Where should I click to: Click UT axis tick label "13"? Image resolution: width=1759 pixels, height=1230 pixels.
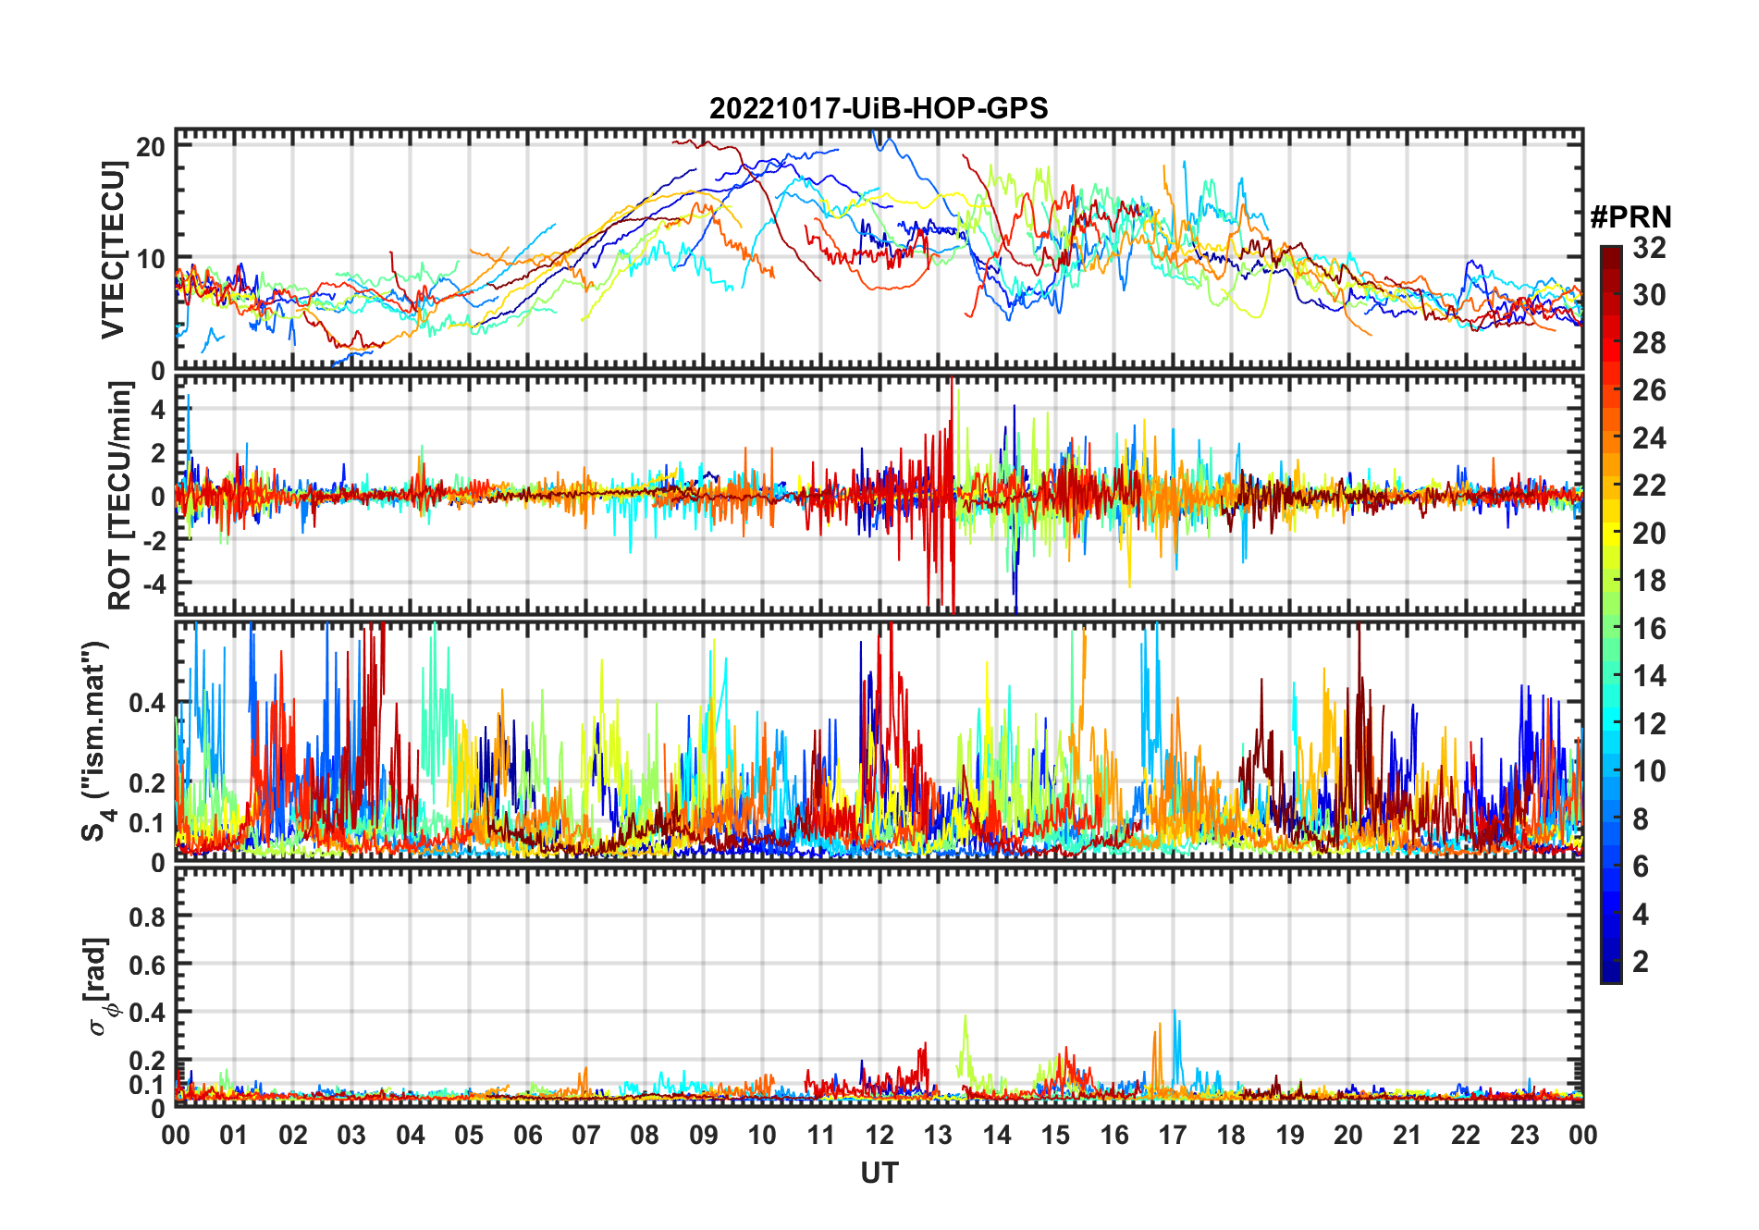click(x=938, y=1135)
